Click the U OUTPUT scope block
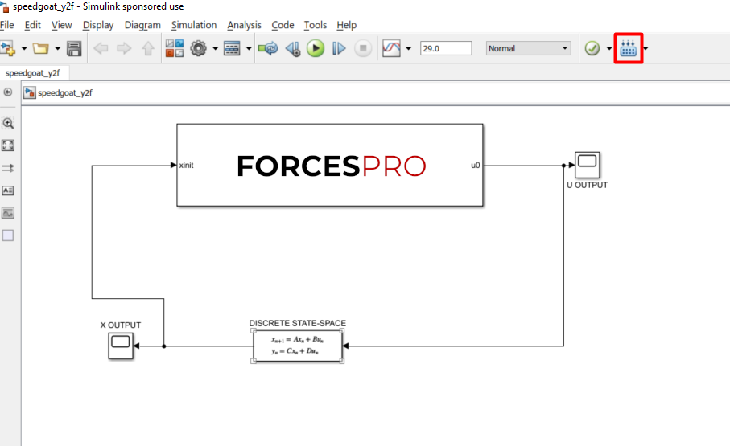 point(587,166)
